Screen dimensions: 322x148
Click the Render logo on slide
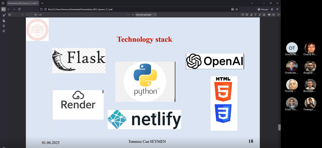(x=78, y=105)
